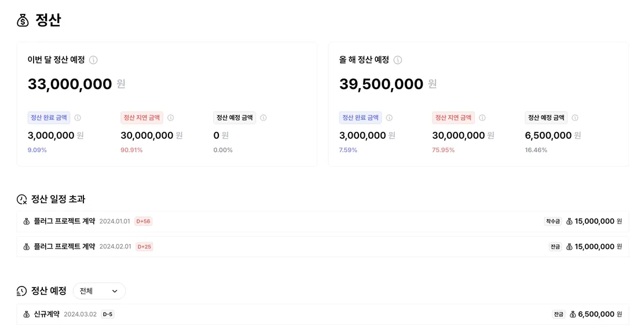
Task: Click info icon next to monthly 정산 지연 금액
Action: tap(171, 118)
